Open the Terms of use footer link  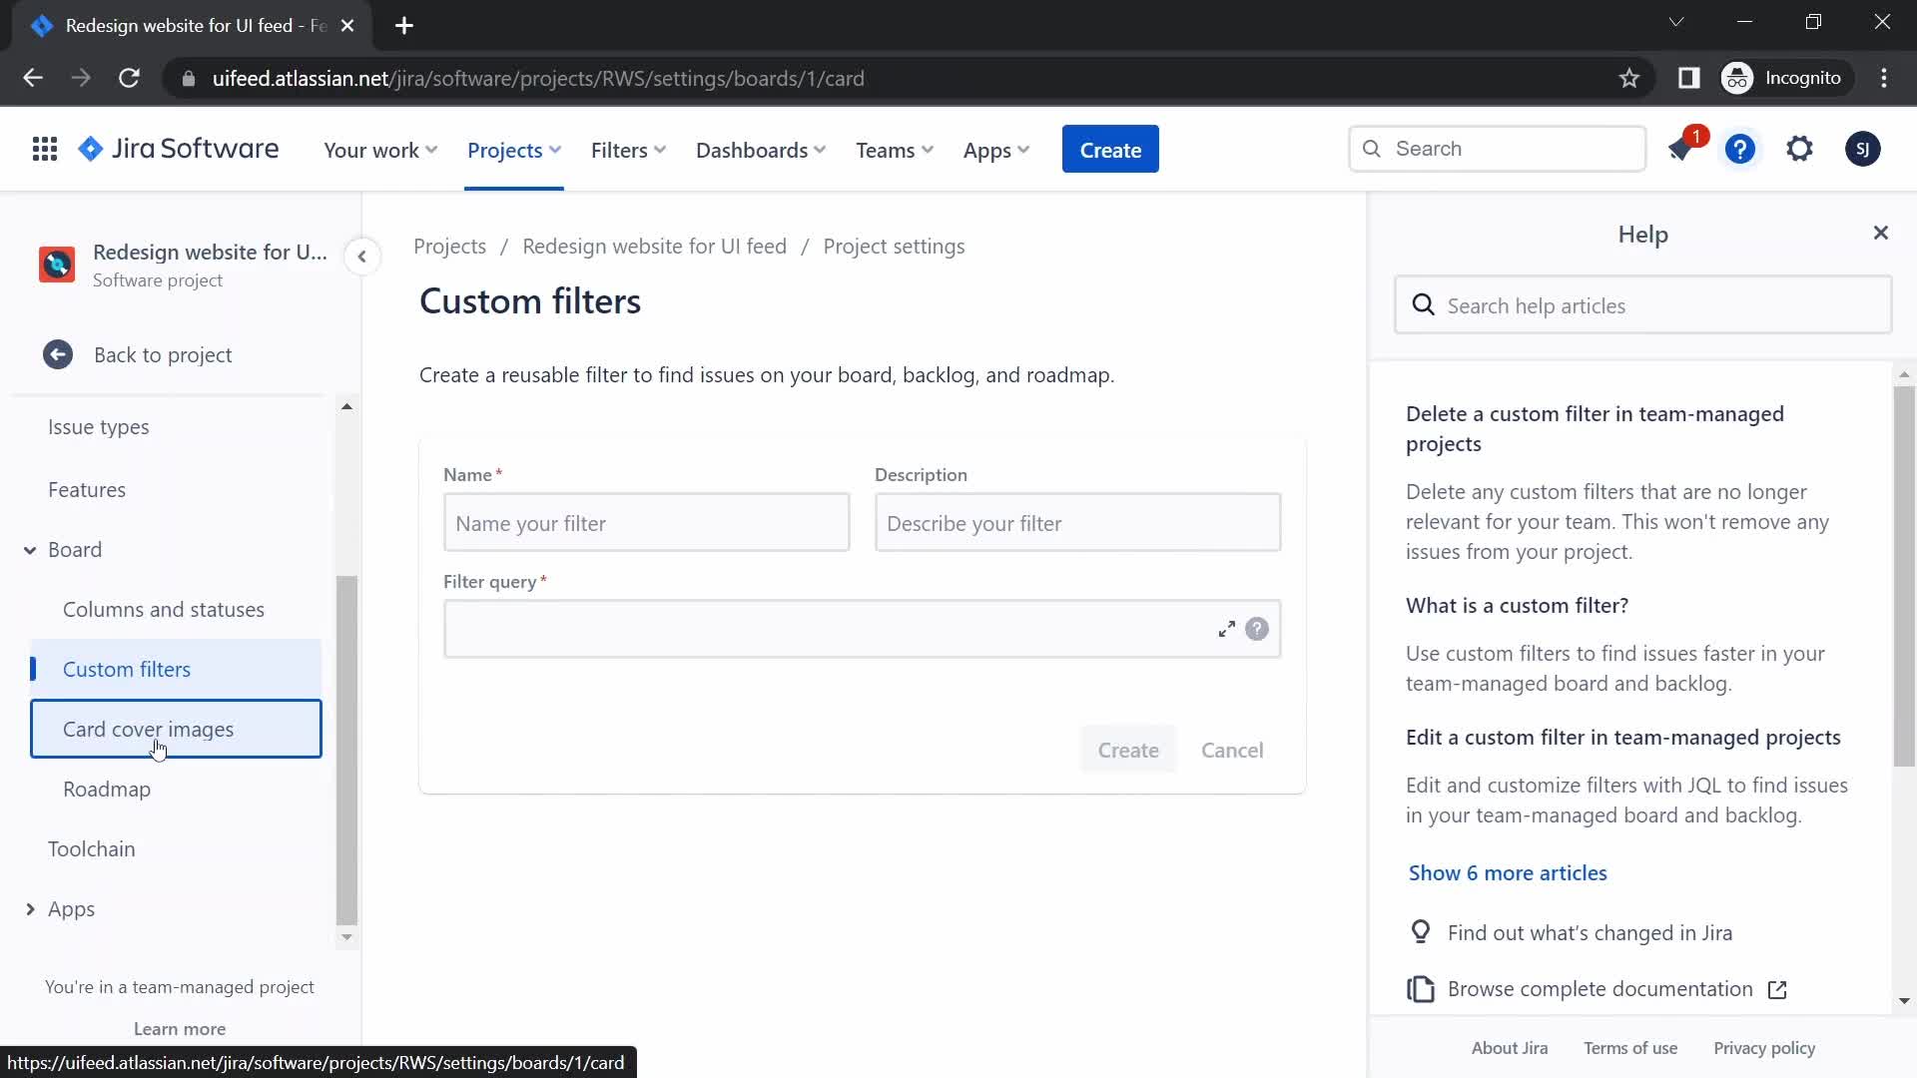click(x=1630, y=1048)
